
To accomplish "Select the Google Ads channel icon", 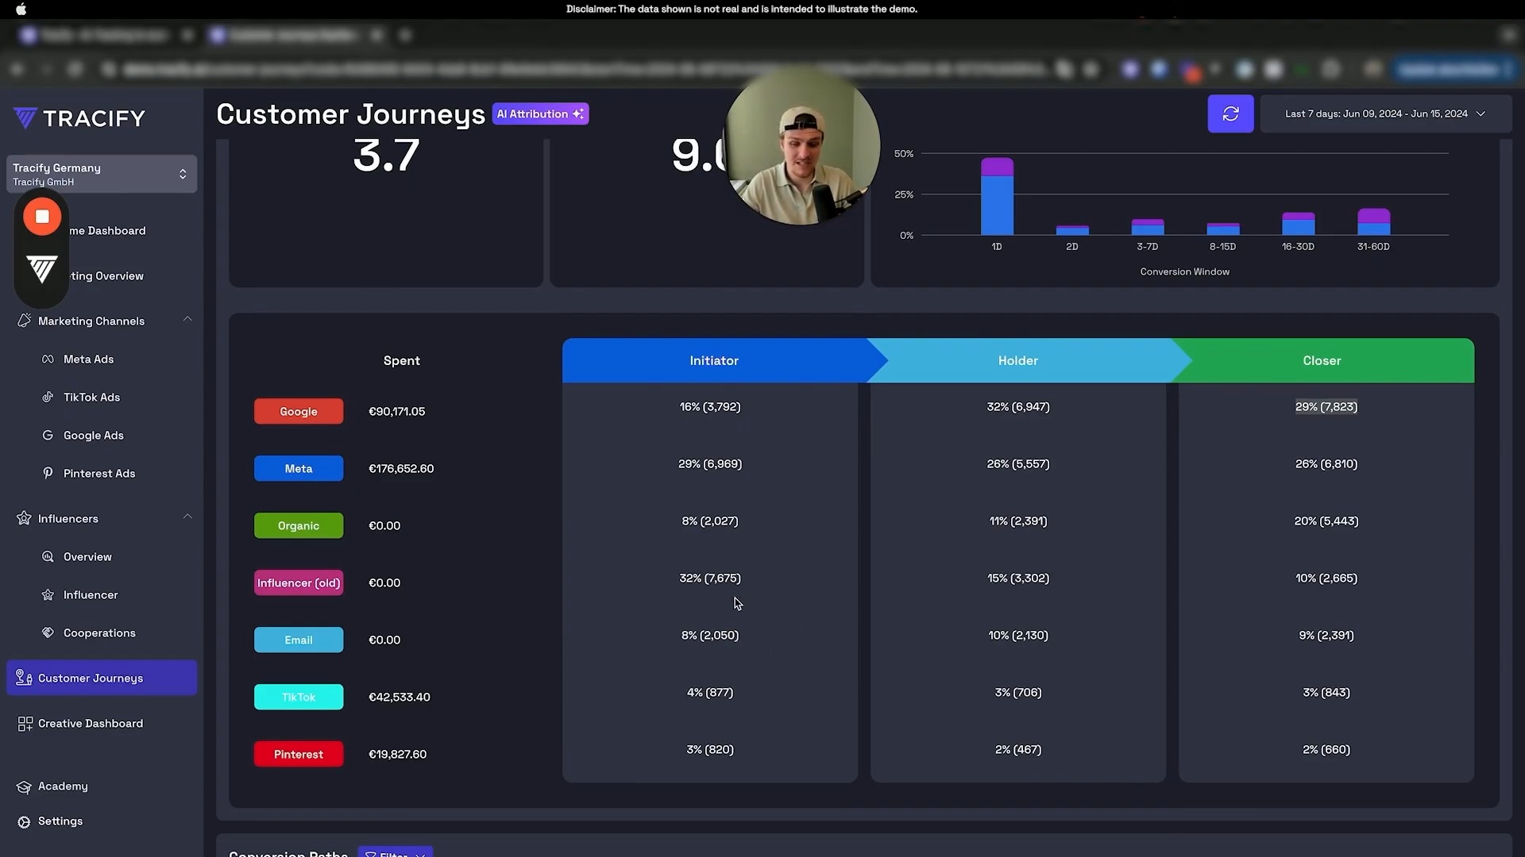I will point(49,435).
